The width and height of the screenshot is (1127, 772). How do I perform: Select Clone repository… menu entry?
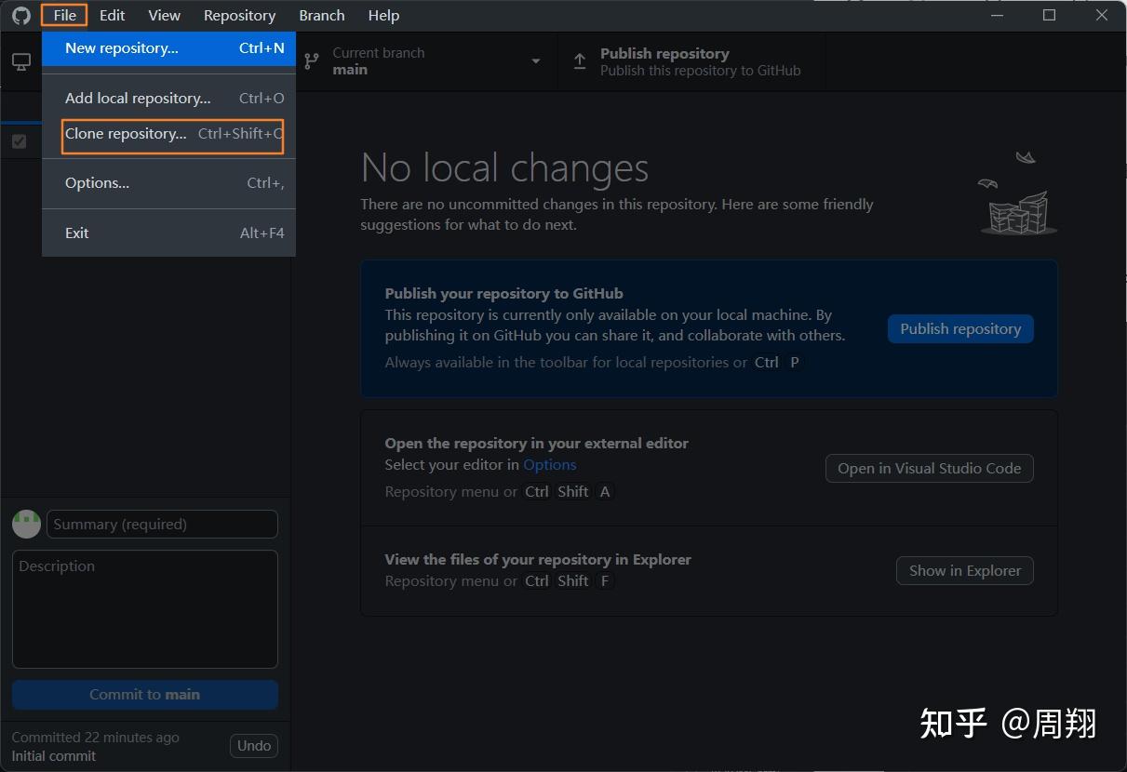pyautogui.click(x=168, y=134)
